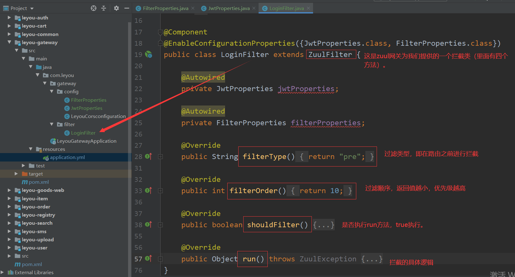
Task: Switch to JwtProperties.java tab
Action: (x=229, y=8)
